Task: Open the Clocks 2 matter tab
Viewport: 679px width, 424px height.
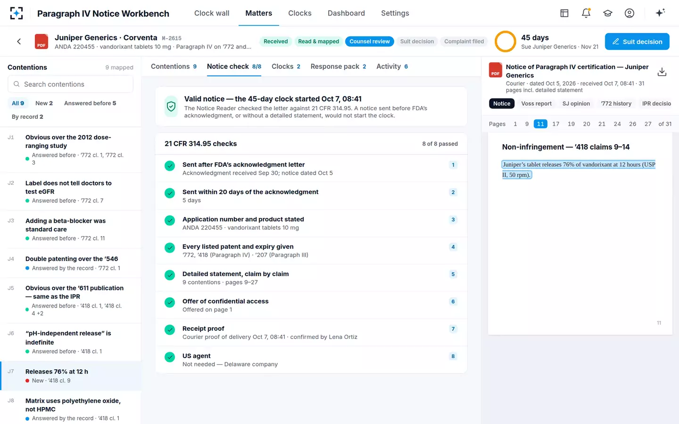Action: tap(286, 66)
